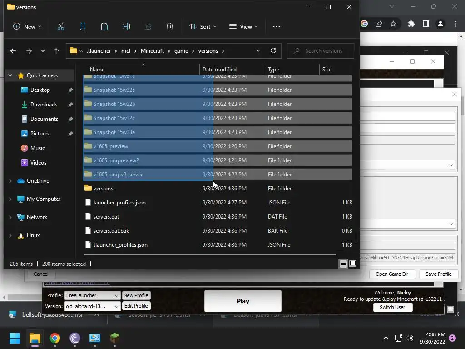Select the Snapshot 15w33a folder
This screenshot has width=465, height=349.
[x=218, y=132]
